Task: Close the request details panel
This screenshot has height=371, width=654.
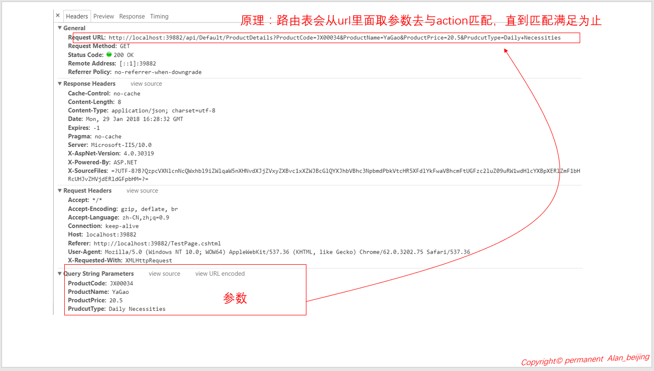Action: click(x=58, y=16)
